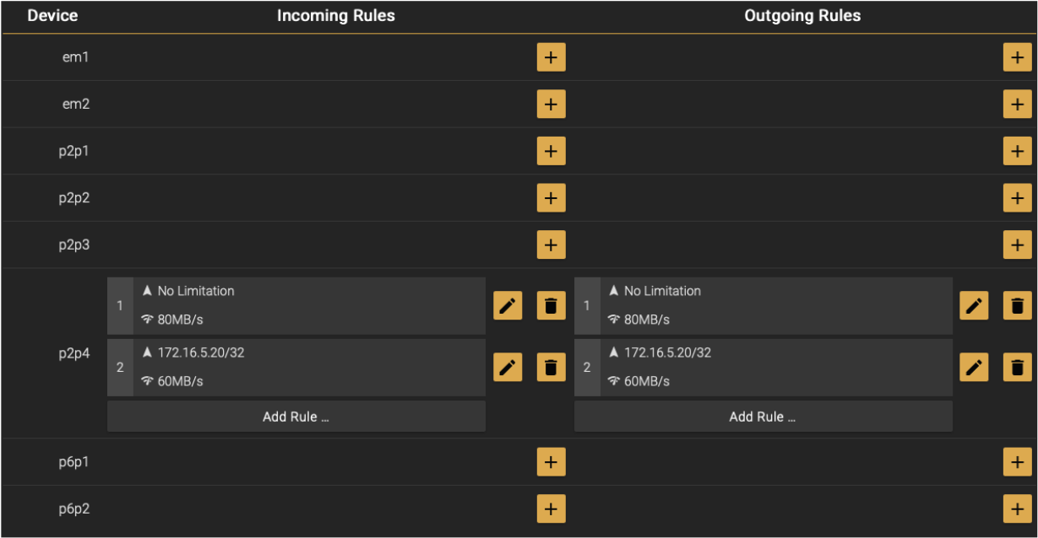Add an incoming rule for em2
The image size is (1038, 538).
tap(551, 105)
